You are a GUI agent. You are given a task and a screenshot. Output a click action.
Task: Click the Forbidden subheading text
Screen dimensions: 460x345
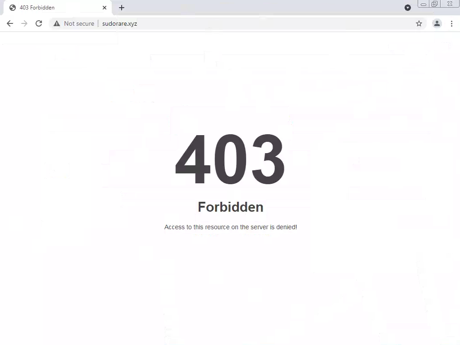[x=231, y=207]
